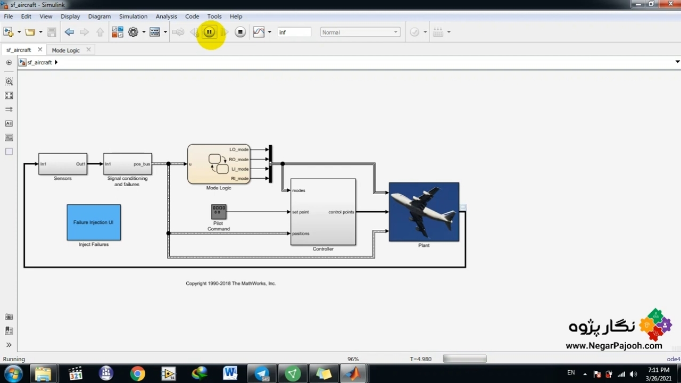Expand the palette double-chevron button
This screenshot has height=383, width=681.
point(9,345)
